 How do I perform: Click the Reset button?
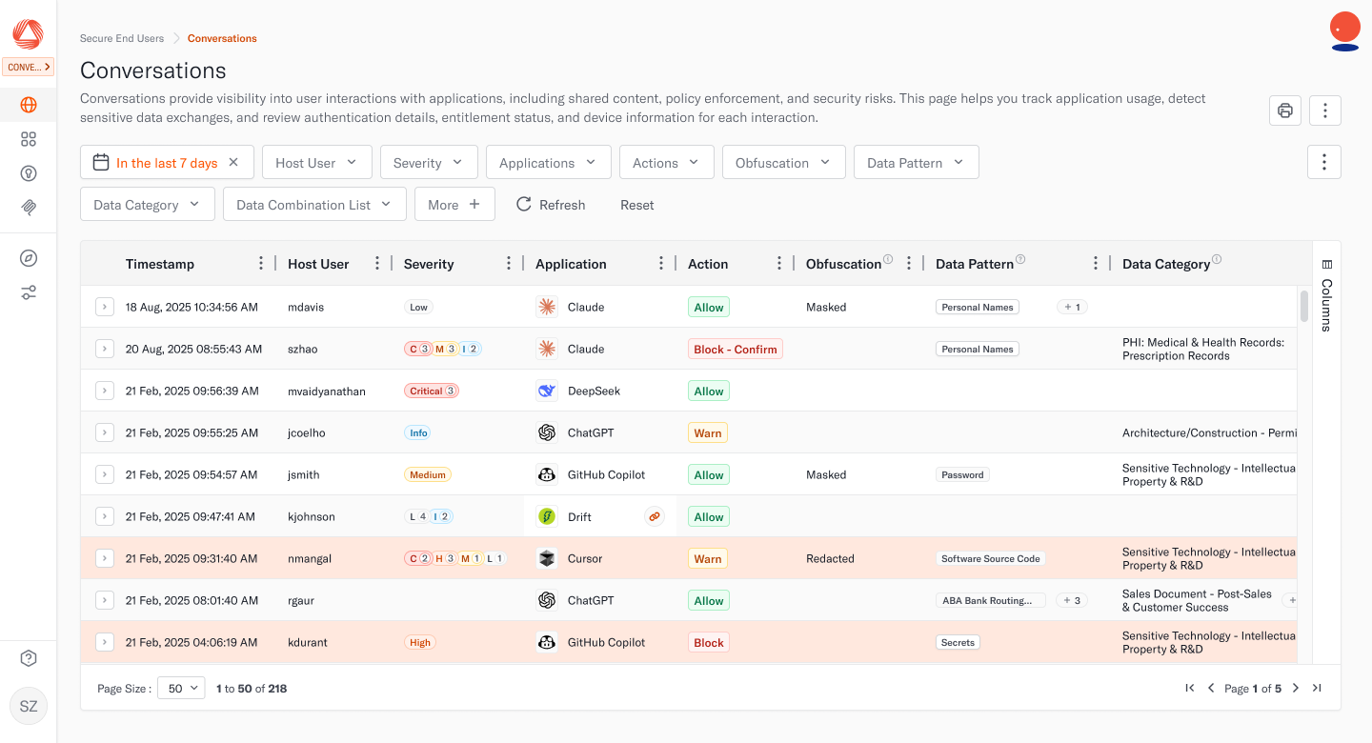[637, 205]
